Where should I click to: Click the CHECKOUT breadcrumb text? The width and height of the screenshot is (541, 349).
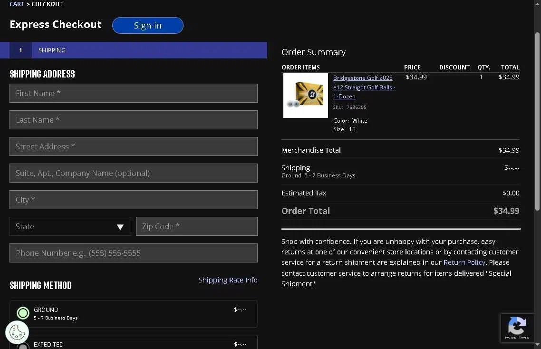pyautogui.click(x=47, y=4)
